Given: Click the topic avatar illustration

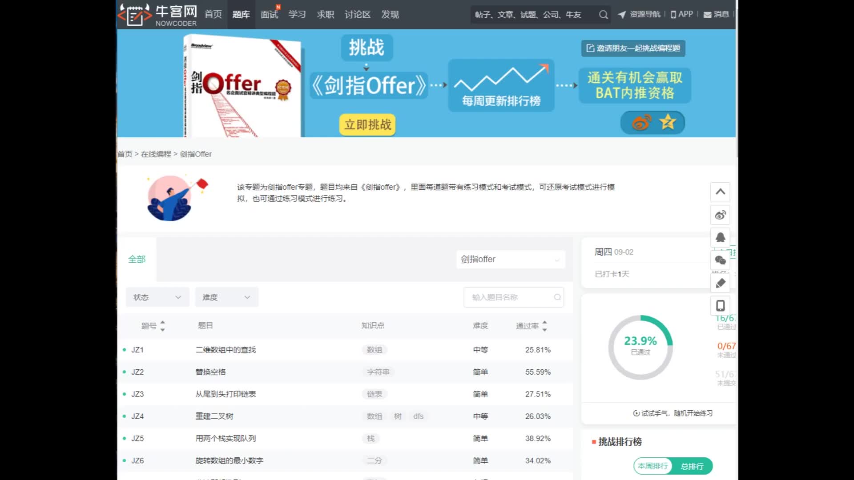Looking at the screenshot, I should (x=177, y=198).
